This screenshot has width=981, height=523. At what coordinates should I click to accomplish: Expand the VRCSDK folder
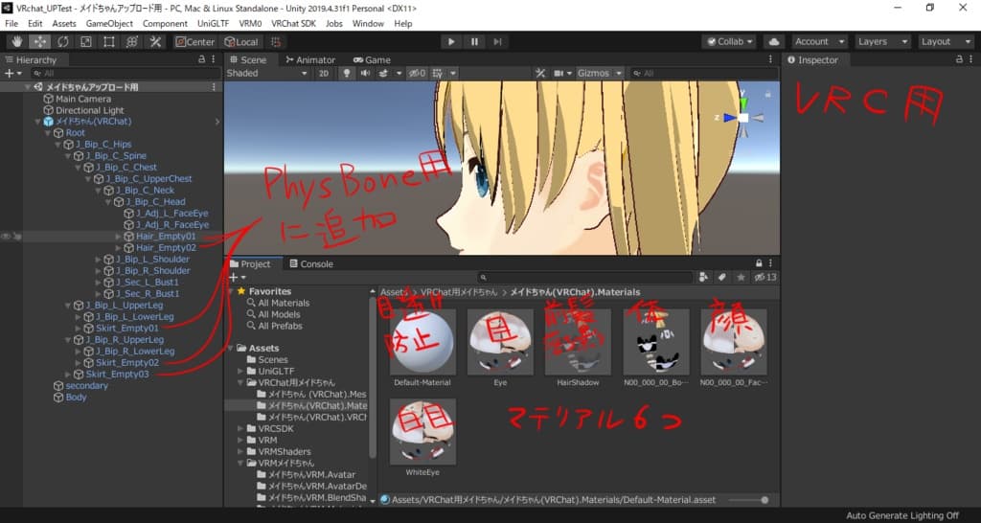240,428
